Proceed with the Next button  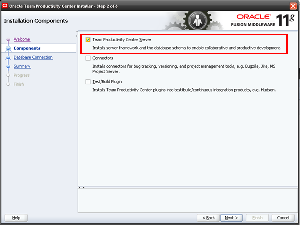pyautogui.click(x=231, y=218)
